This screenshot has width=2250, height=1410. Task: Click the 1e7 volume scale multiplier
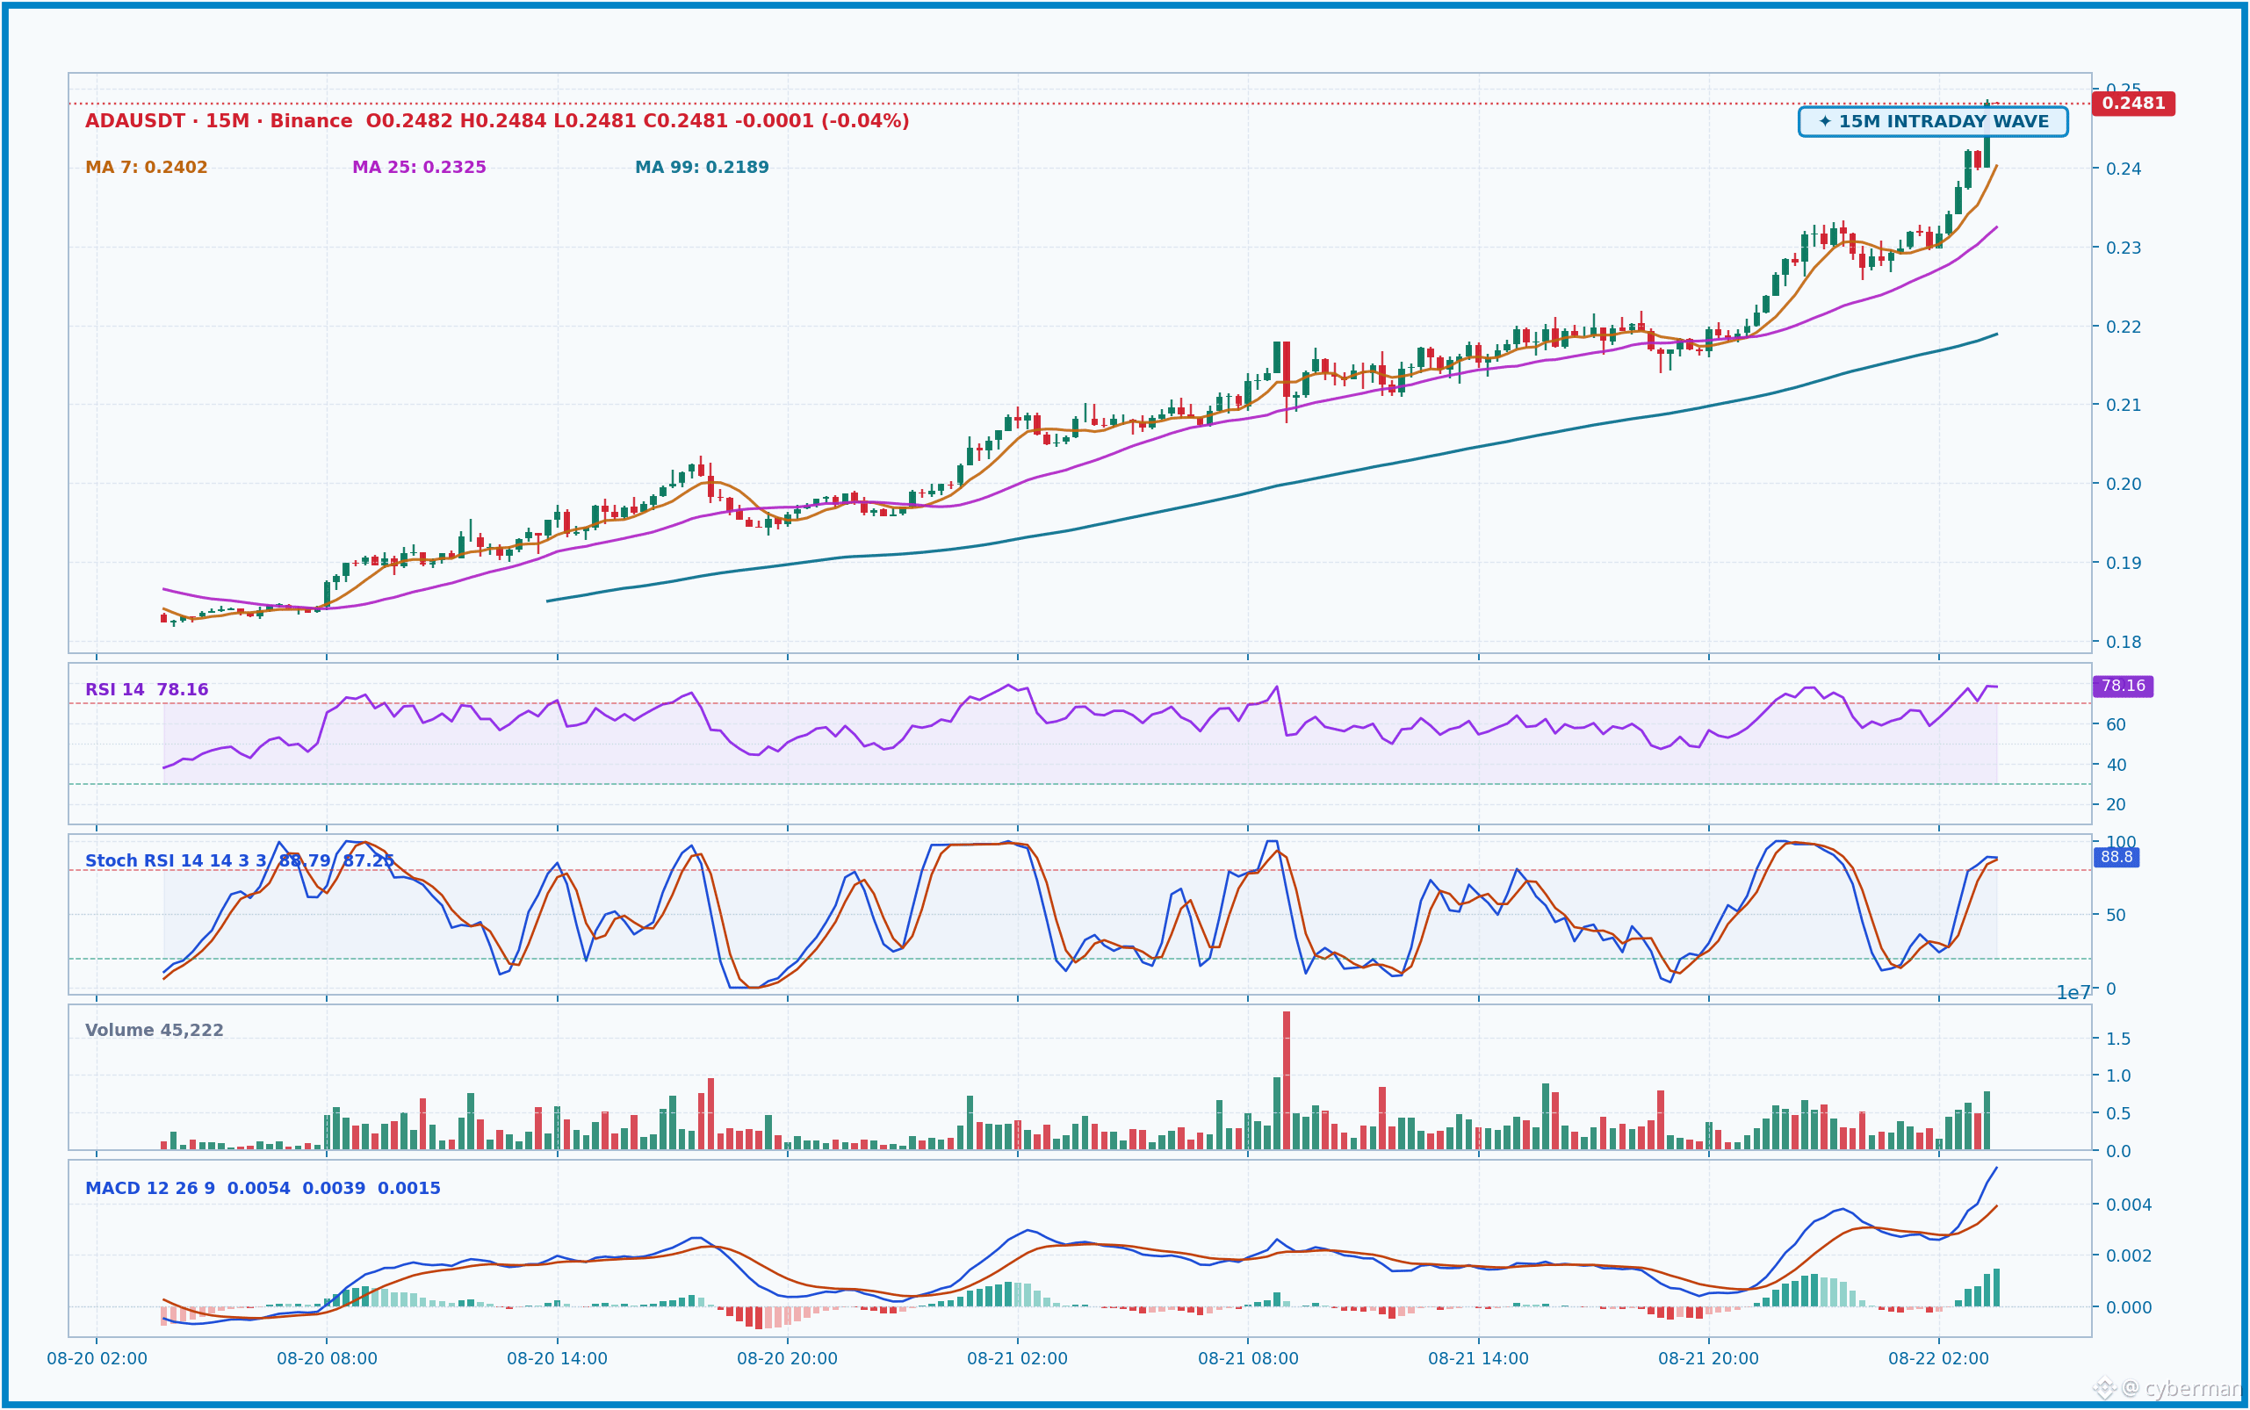click(x=2073, y=993)
